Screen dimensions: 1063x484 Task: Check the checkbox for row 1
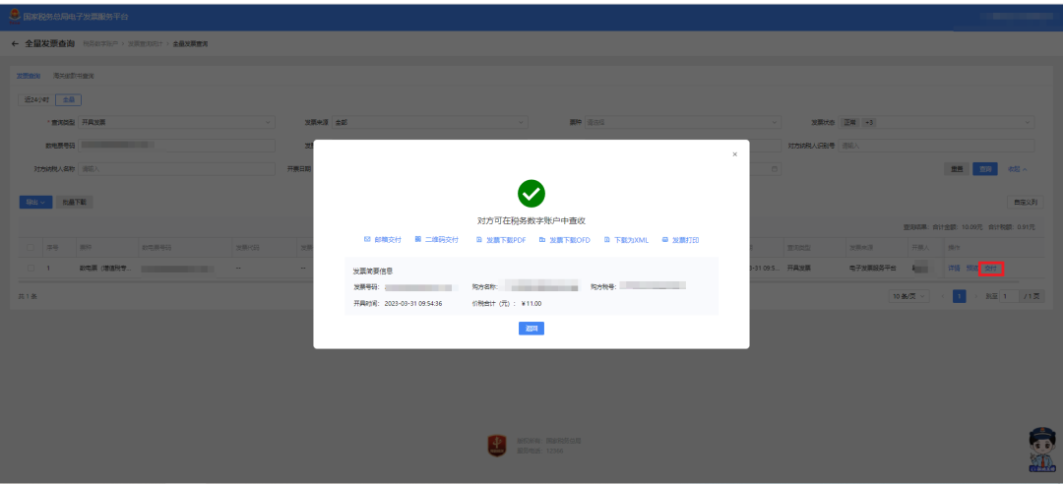pyautogui.click(x=31, y=269)
